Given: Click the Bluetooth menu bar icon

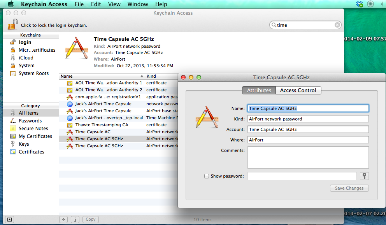Looking at the screenshot, I should coord(382,4).
